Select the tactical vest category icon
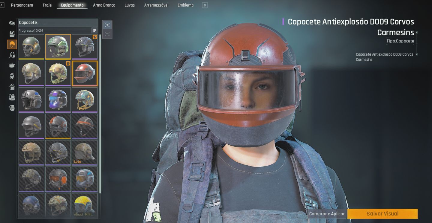The height and width of the screenshot is (223, 432). (x=12, y=97)
